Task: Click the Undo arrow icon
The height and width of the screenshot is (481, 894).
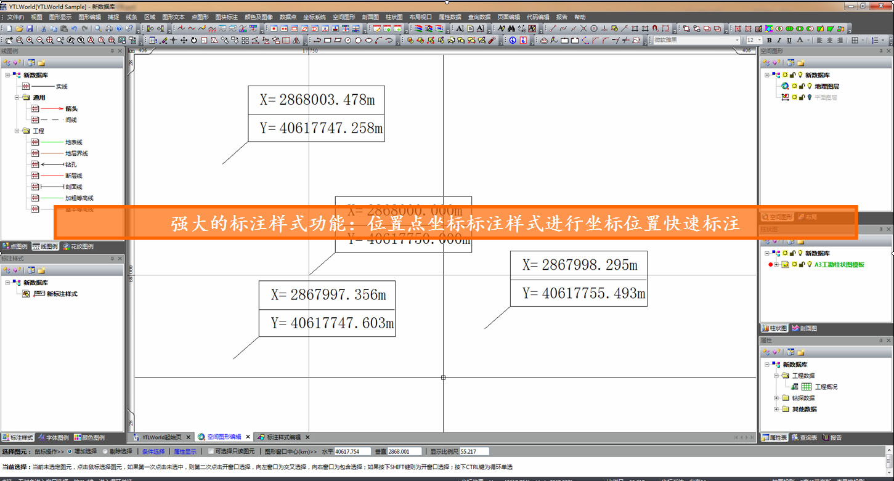Action: (x=74, y=28)
